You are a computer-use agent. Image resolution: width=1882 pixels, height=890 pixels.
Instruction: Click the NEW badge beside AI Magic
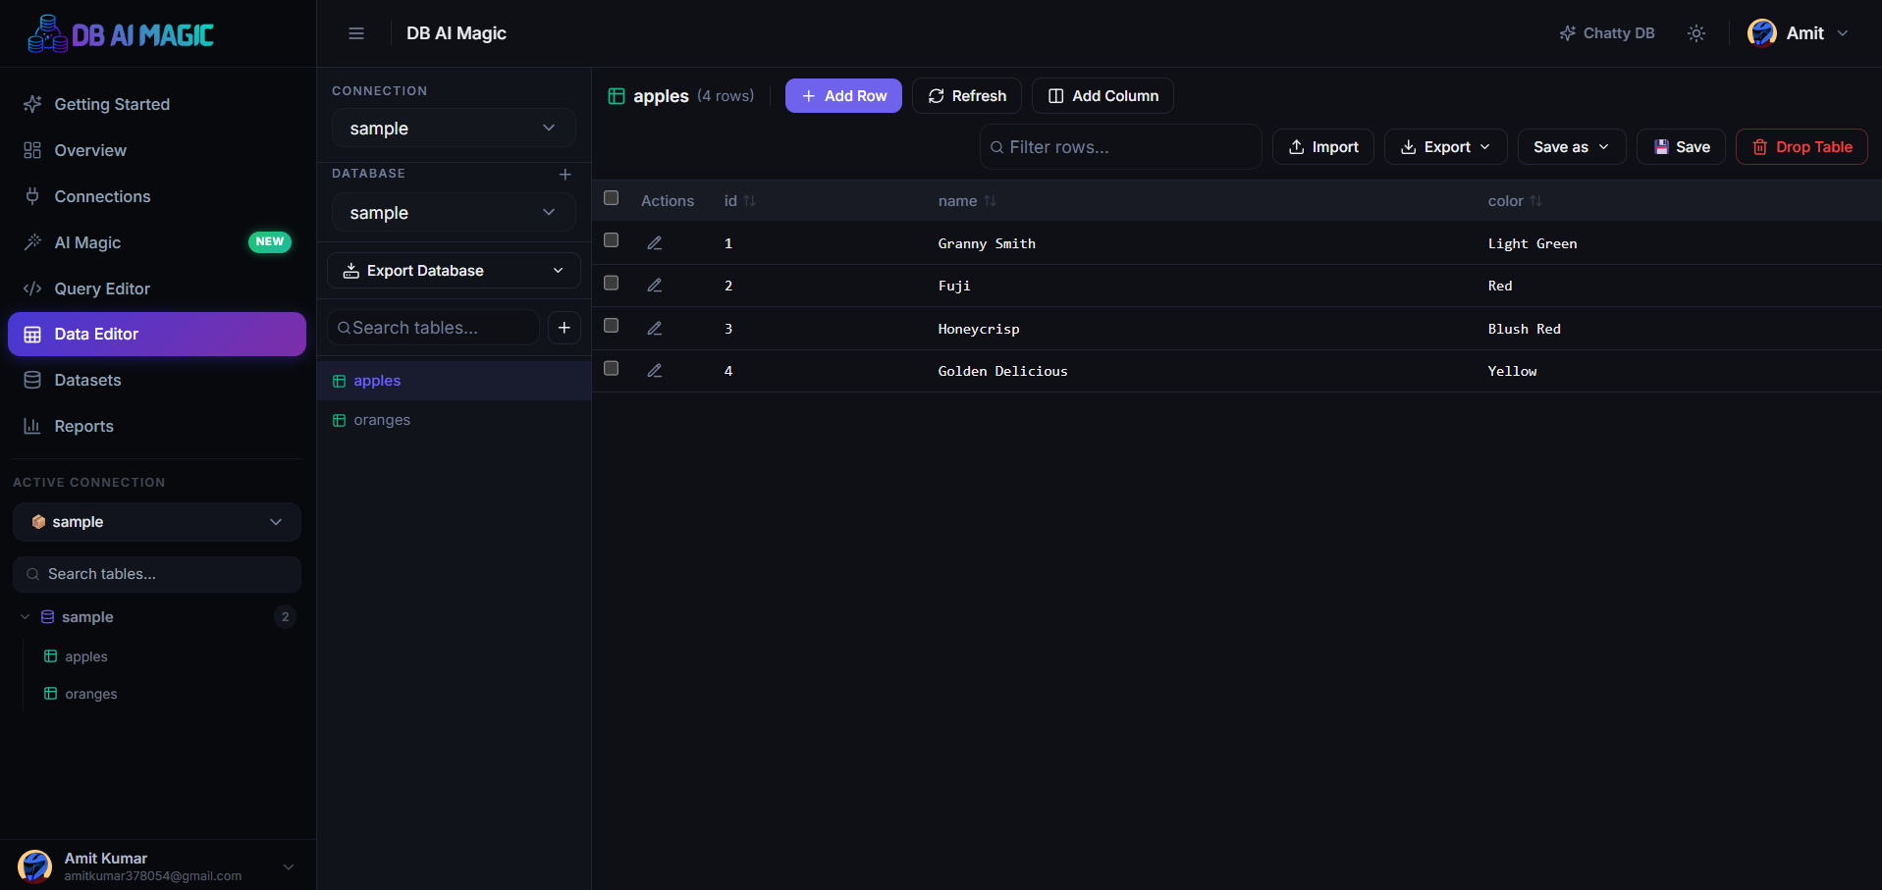[x=270, y=241]
